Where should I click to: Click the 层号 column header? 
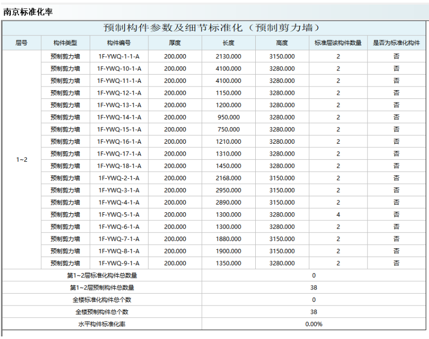[22, 43]
